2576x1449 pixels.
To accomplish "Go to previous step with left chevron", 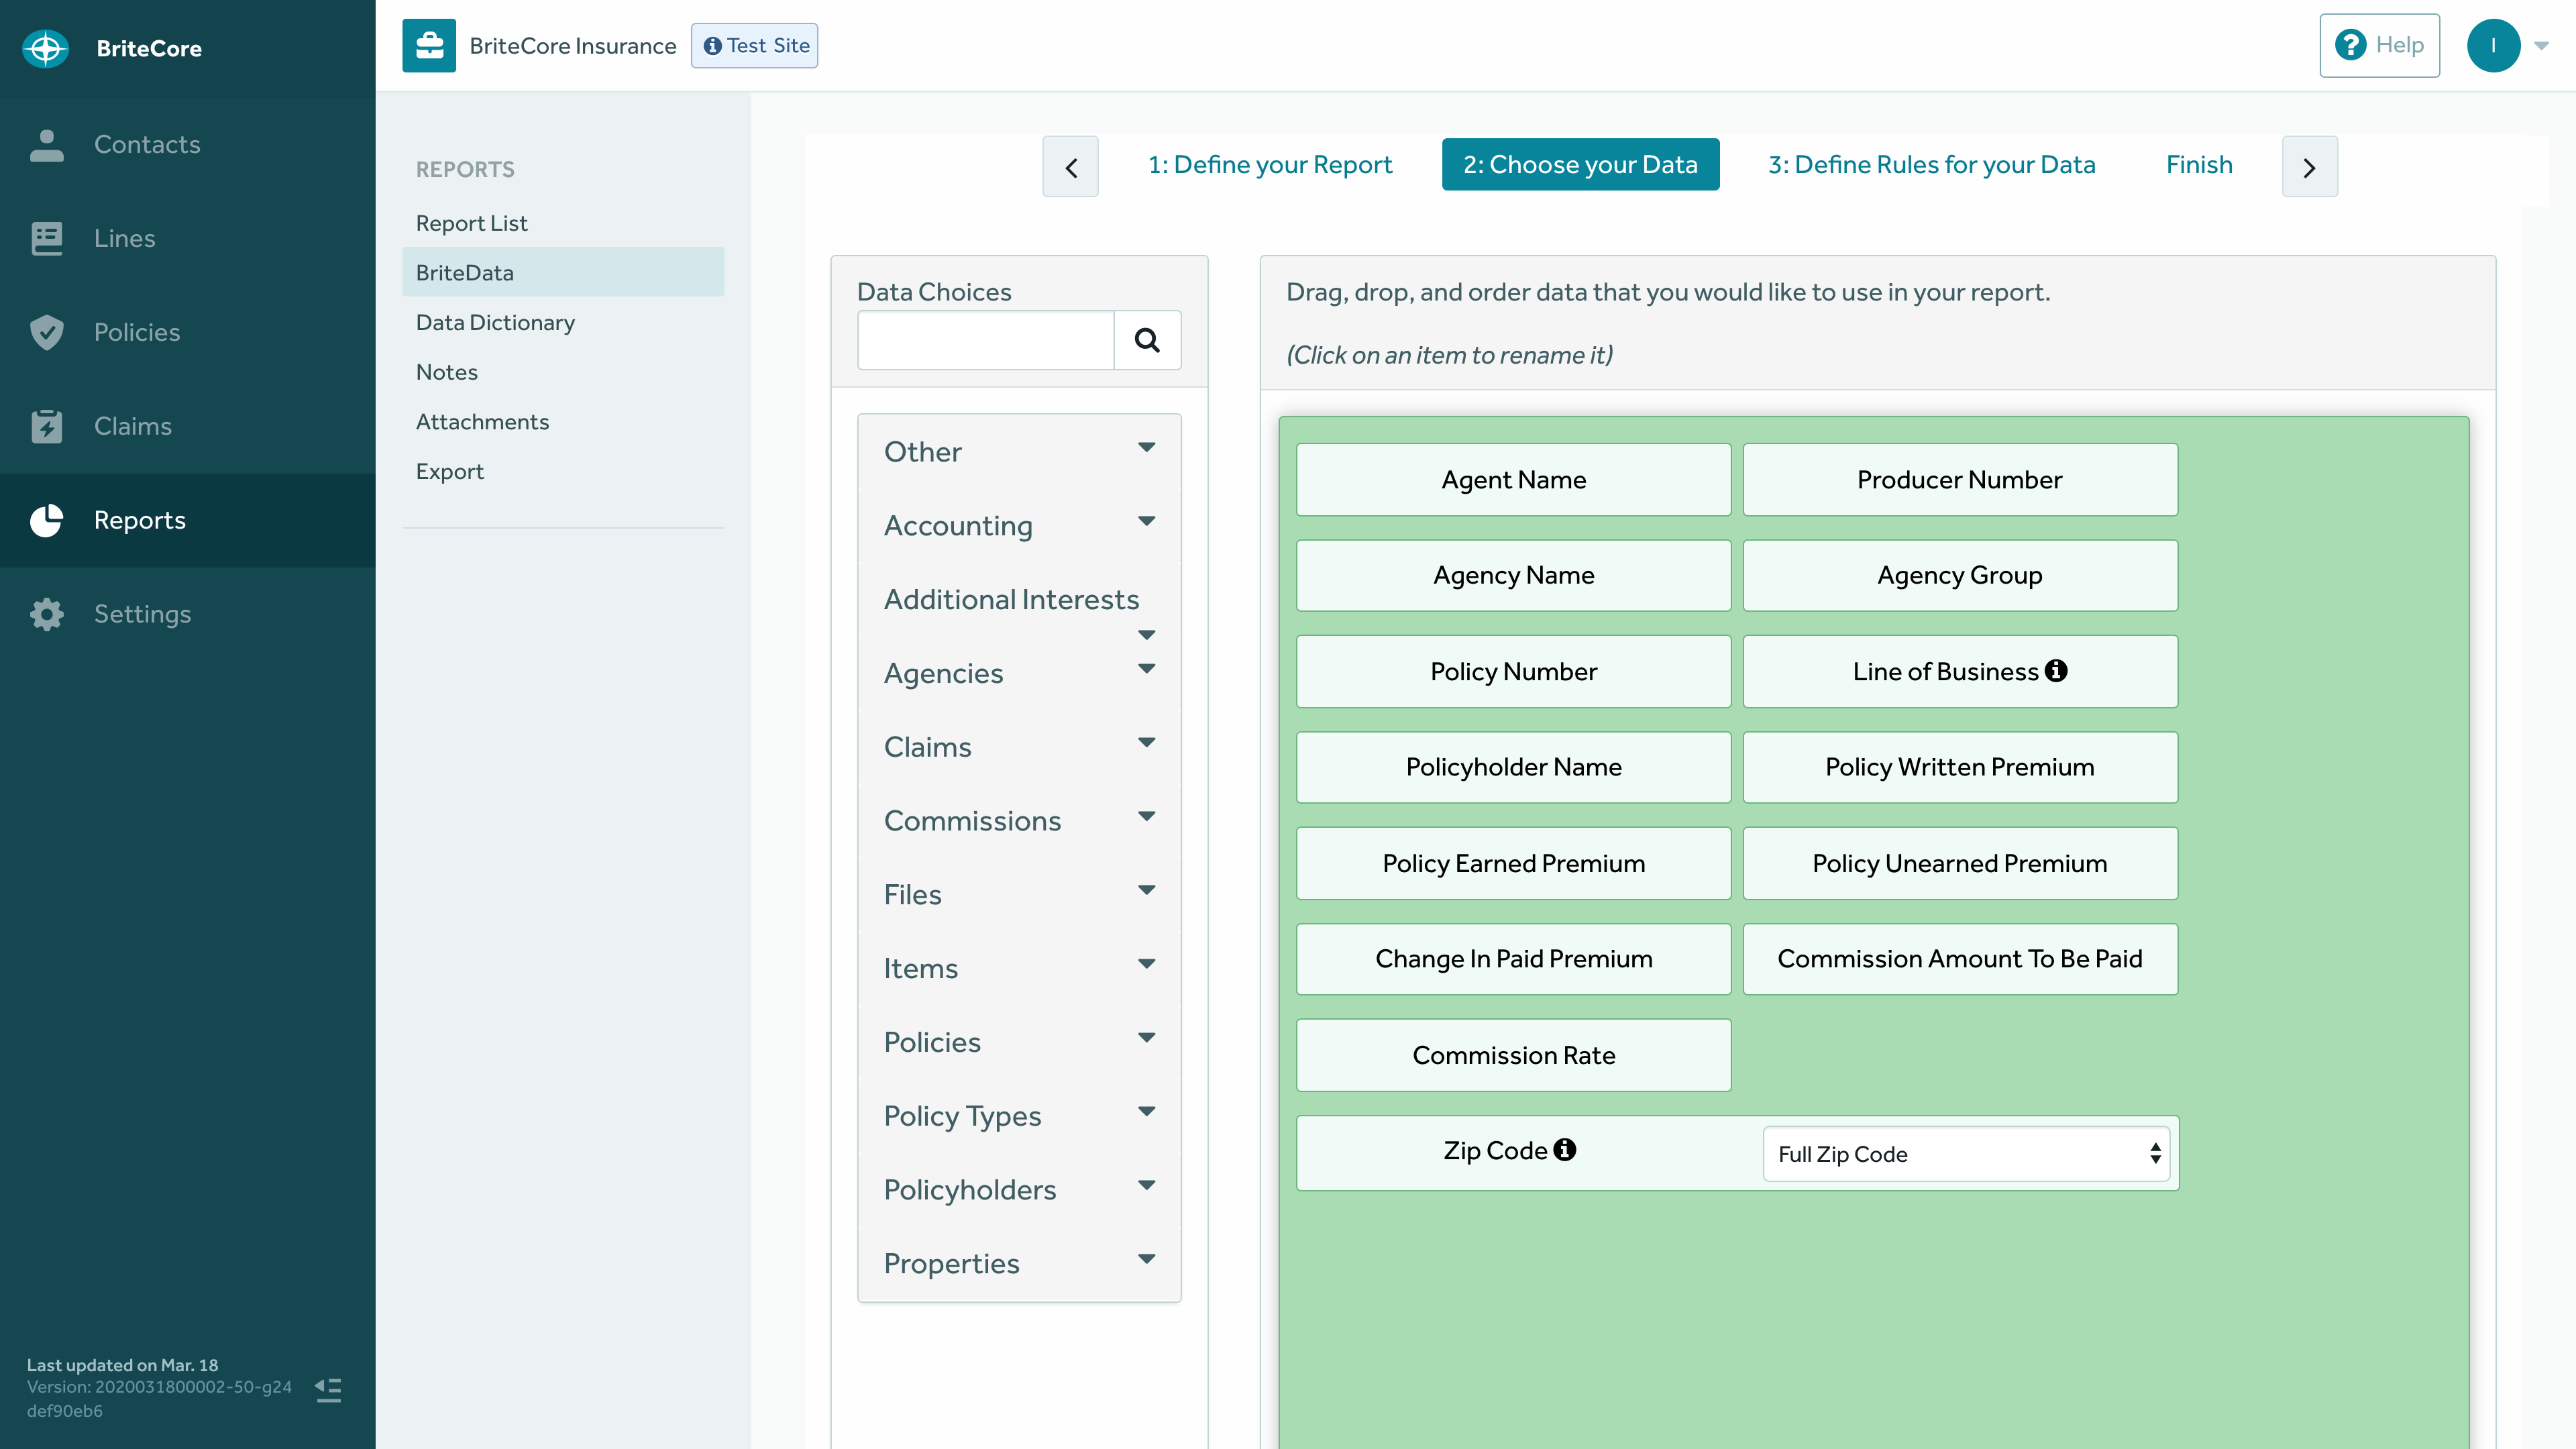I will (x=1070, y=166).
